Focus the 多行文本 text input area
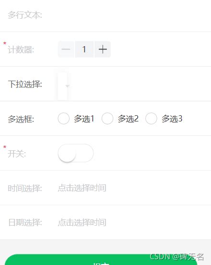This screenshot has height=265, width=211. click(132, 15)
